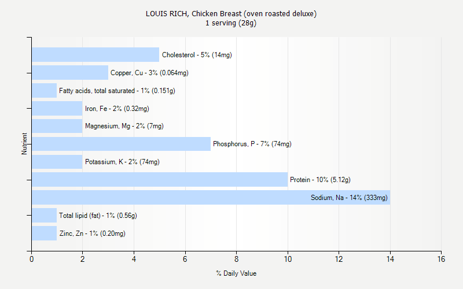Click the Magnesium, Mg bar
Screen dimensions: 463x289
click(x=57, y=126)
